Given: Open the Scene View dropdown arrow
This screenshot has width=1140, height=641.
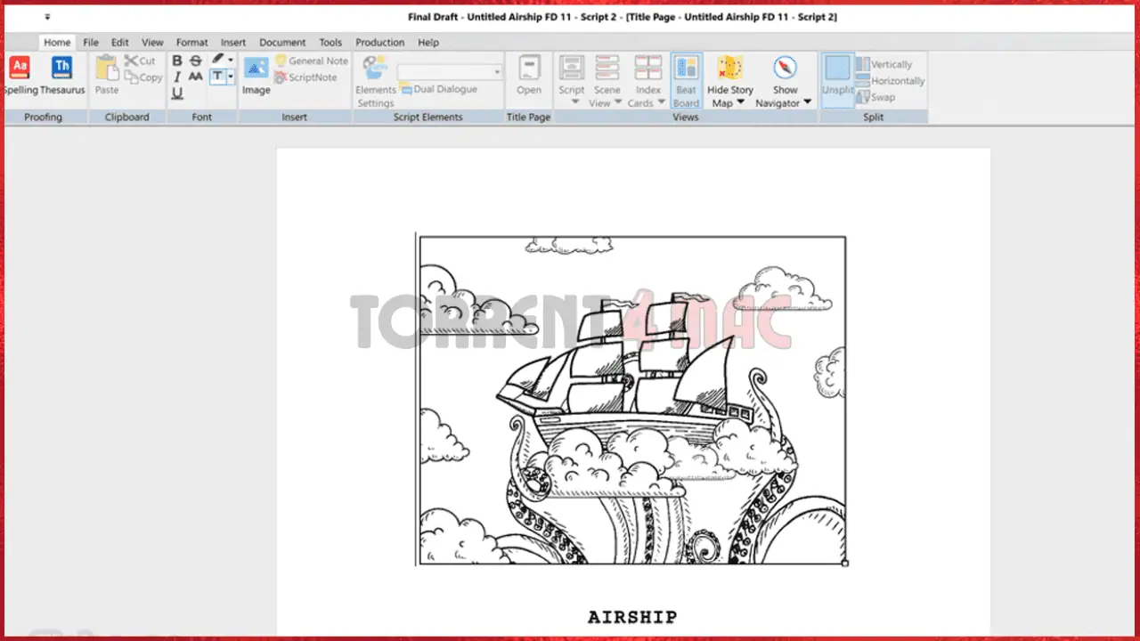Looking at the screenshot, I should [617, 102].
